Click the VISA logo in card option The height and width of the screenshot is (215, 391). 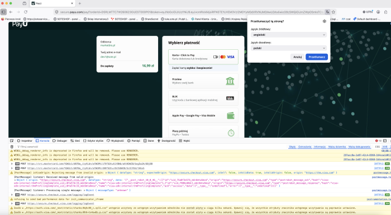[x=231, y=57]
